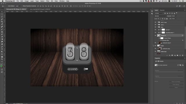Click the Add layer style fx icon

click(170, 55)
